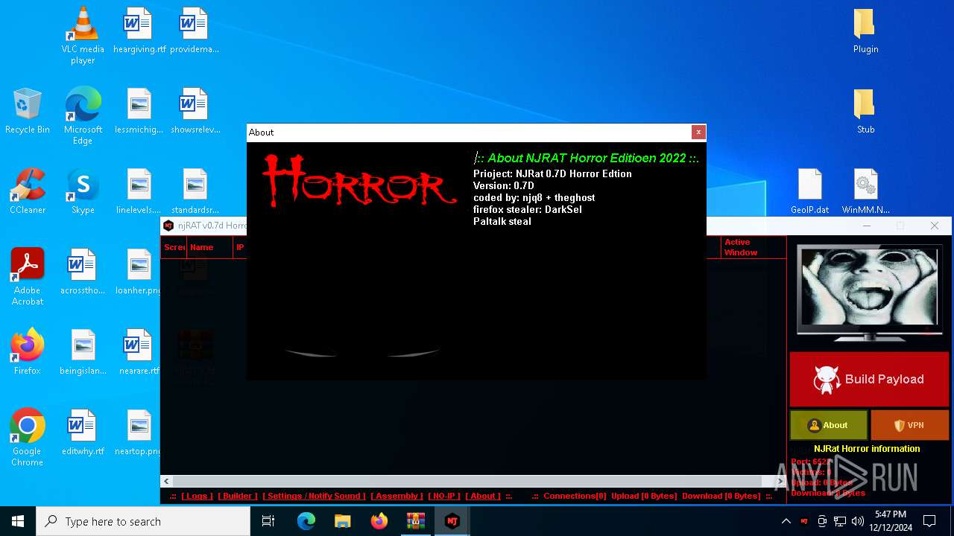Open the [ Logs ] menu link
This screenshot has width=954, height=536.
point(197,496)
